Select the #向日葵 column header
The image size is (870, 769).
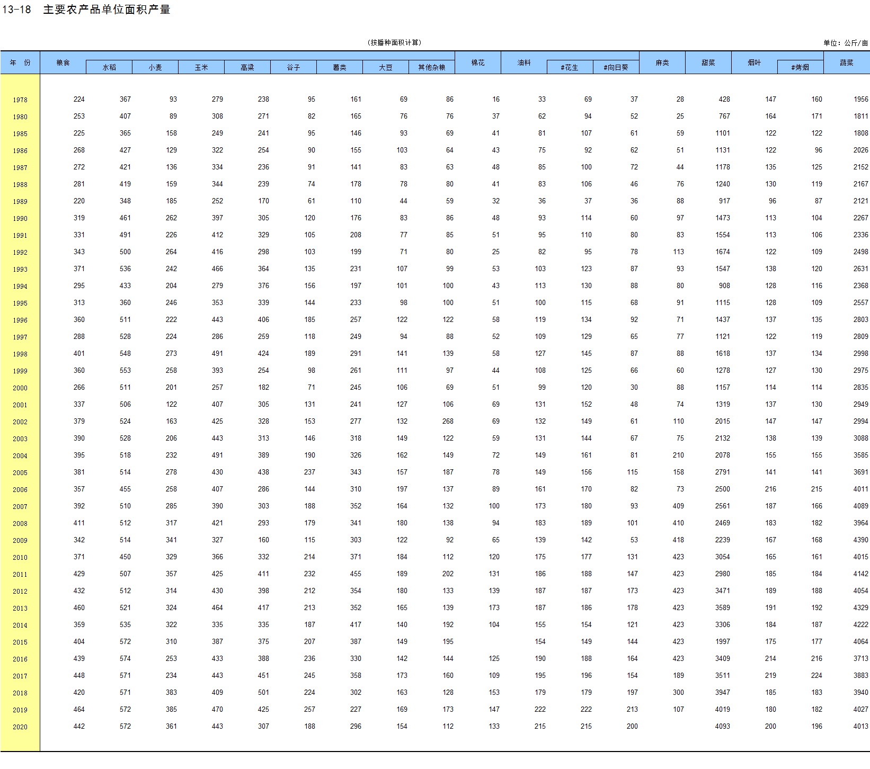click(x=616, y=67)
